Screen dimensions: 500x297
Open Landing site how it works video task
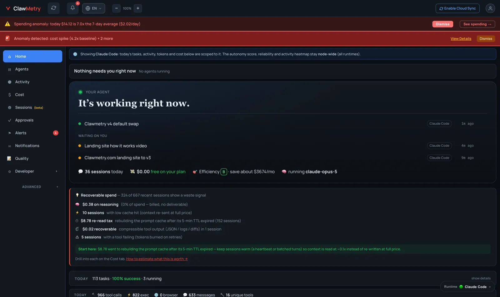(x=115, y=146)
